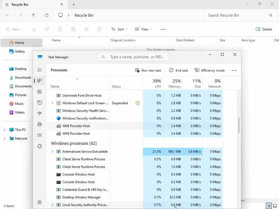Toggle the Details pane button
Screen dimensions: 279x209
tap(264, 29)
